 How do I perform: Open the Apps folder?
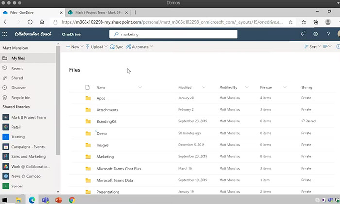click(101, 98)
